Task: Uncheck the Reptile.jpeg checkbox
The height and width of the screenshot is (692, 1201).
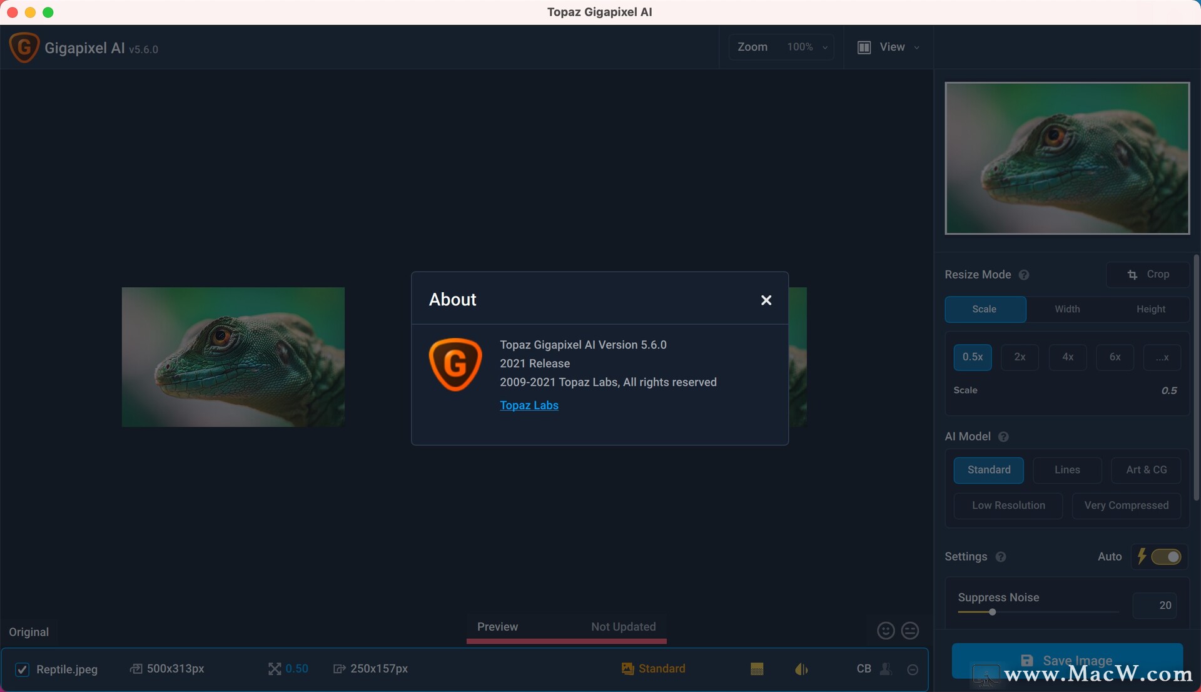Action: (22, 669)
